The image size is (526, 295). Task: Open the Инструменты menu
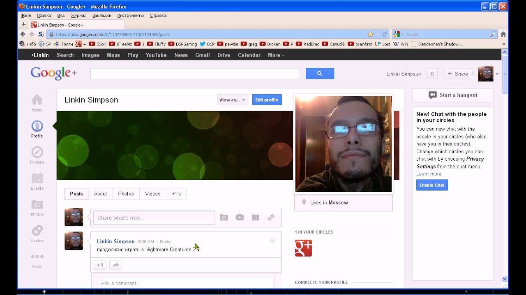coord(131,16)
